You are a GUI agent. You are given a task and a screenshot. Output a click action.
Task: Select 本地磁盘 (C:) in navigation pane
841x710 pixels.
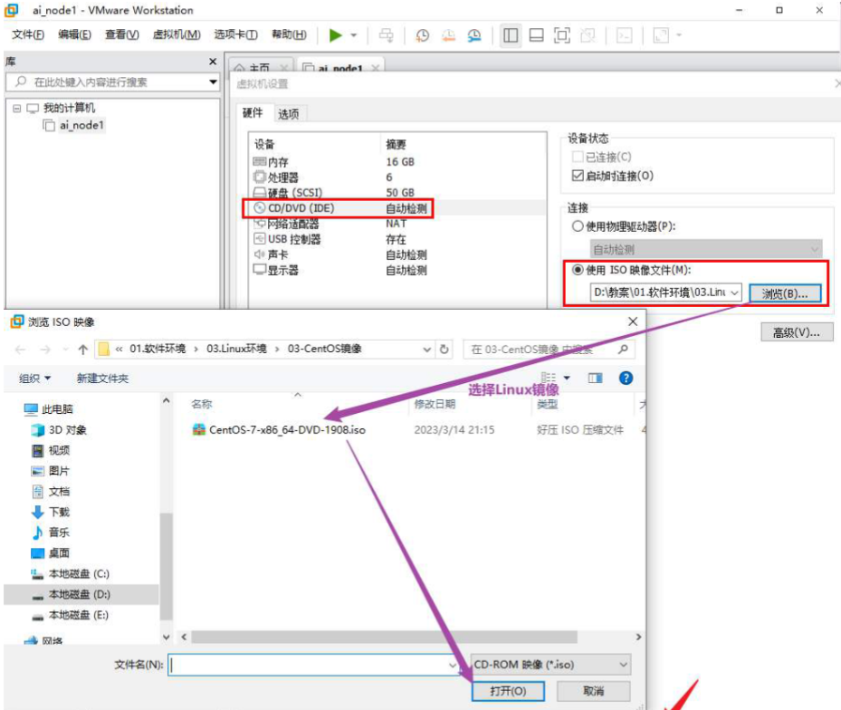tap(79, 574)
